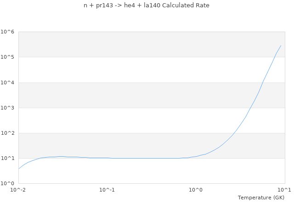
Task: Click the curve's small peak near 3×10^-2
Action: 60,156
